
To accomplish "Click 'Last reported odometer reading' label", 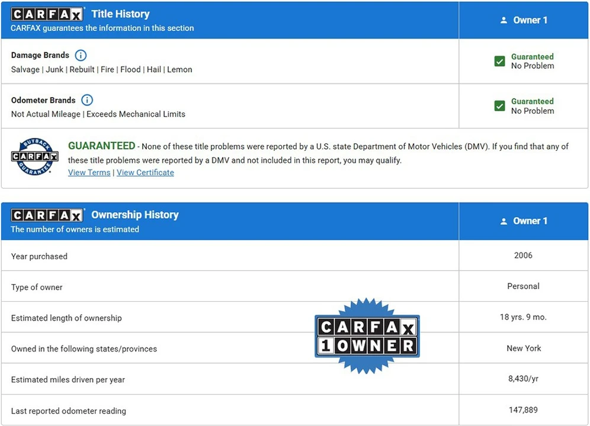I will (69, 411).
